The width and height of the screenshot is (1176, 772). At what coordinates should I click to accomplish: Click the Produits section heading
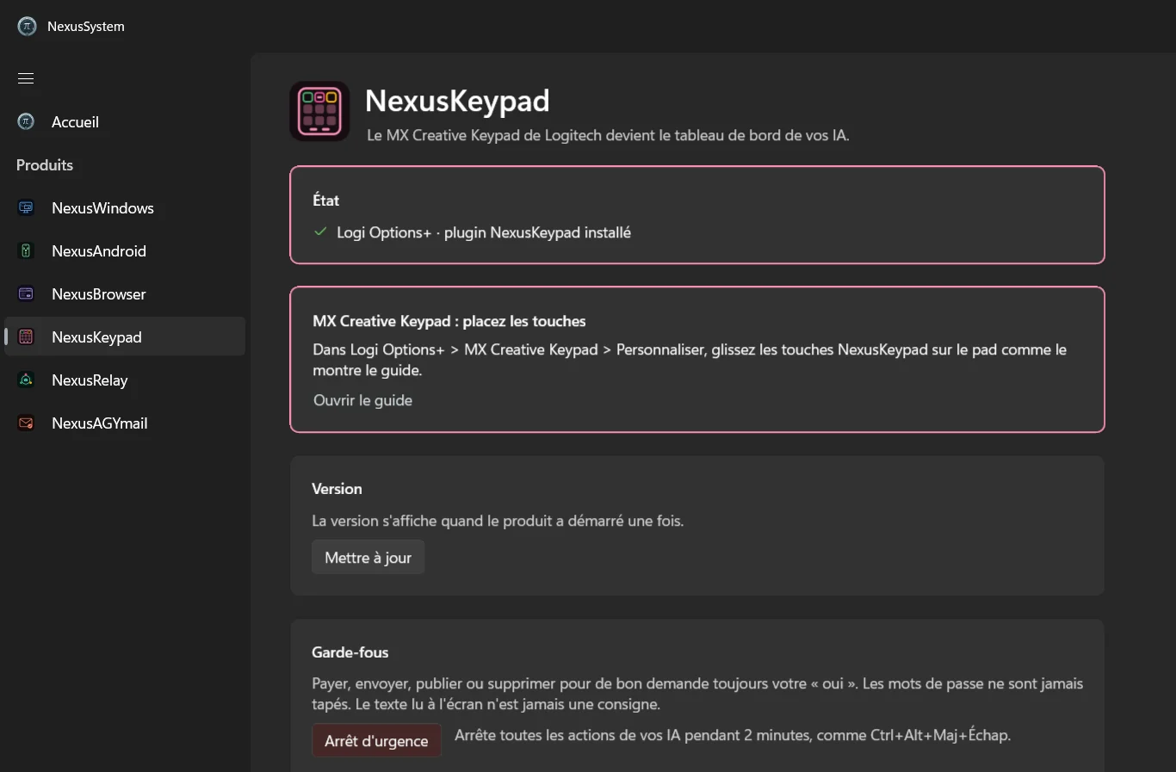[x=45, y=165]
